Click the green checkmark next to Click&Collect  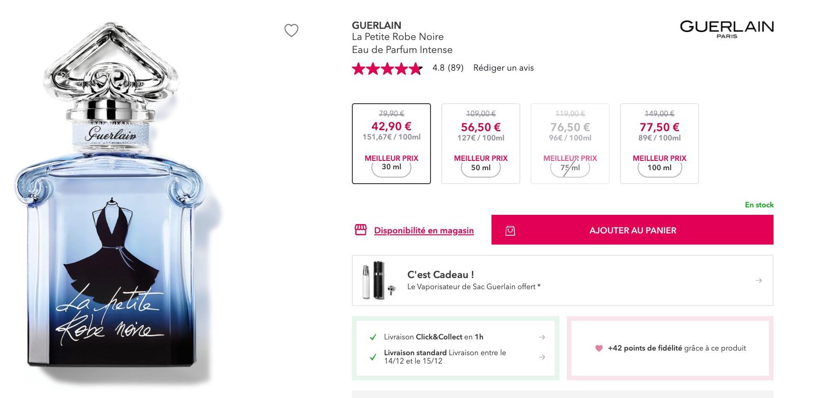[373, 337]
